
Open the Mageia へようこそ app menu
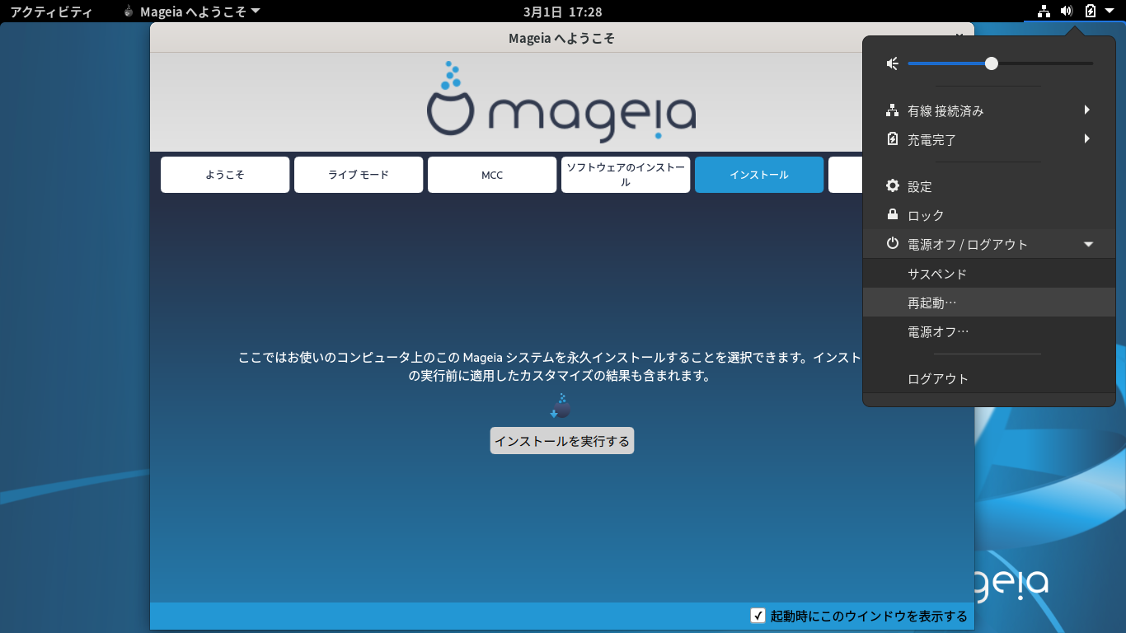(x=191, y=12)
